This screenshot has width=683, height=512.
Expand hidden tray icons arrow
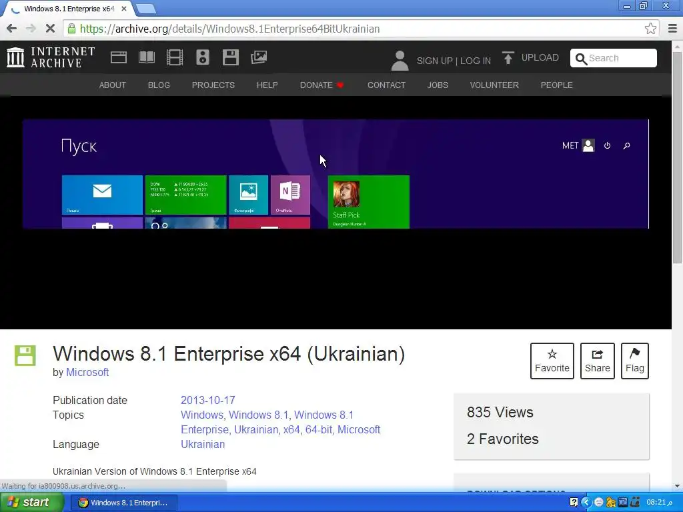pyautogui.click(x=586, y=503)
